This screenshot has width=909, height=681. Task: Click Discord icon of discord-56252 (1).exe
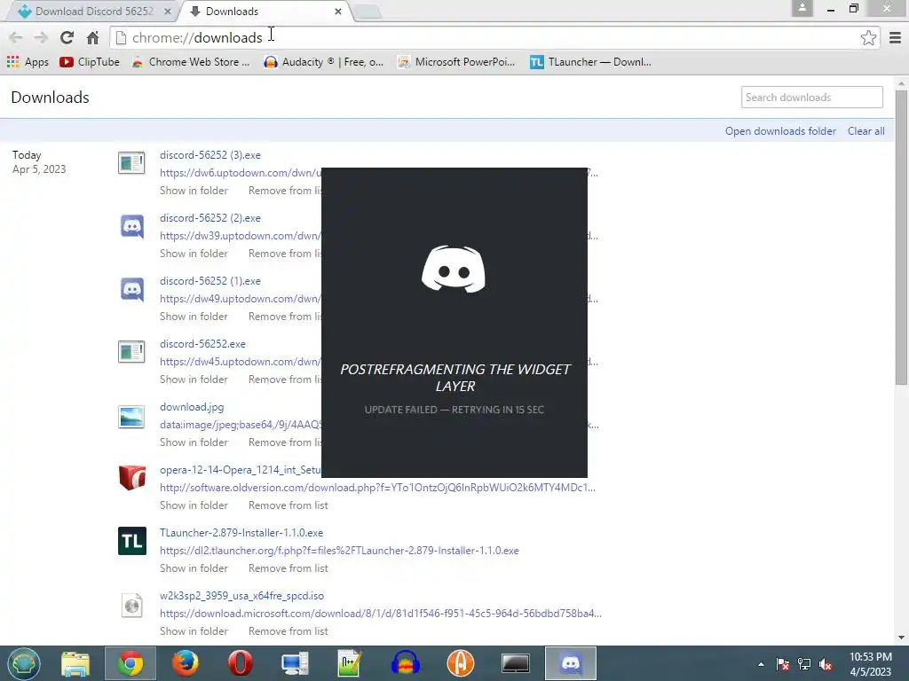coord(131,289)
